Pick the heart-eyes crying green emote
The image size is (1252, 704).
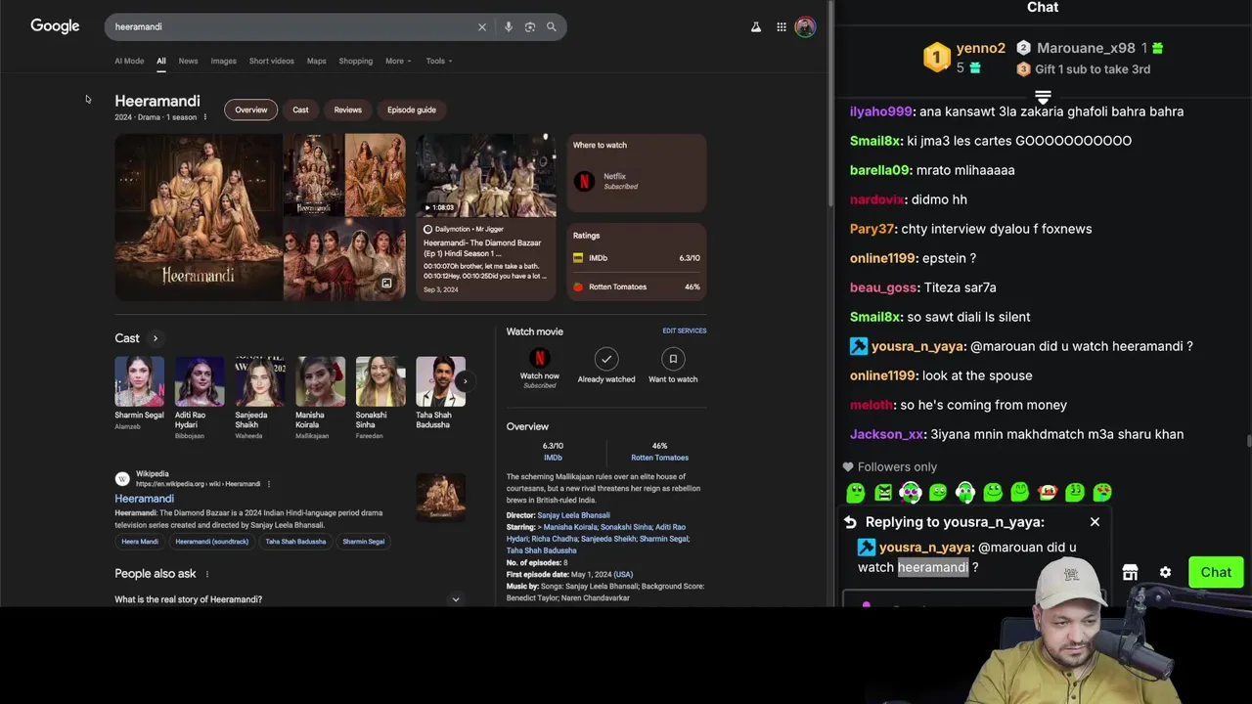[x=1102, y=493]
